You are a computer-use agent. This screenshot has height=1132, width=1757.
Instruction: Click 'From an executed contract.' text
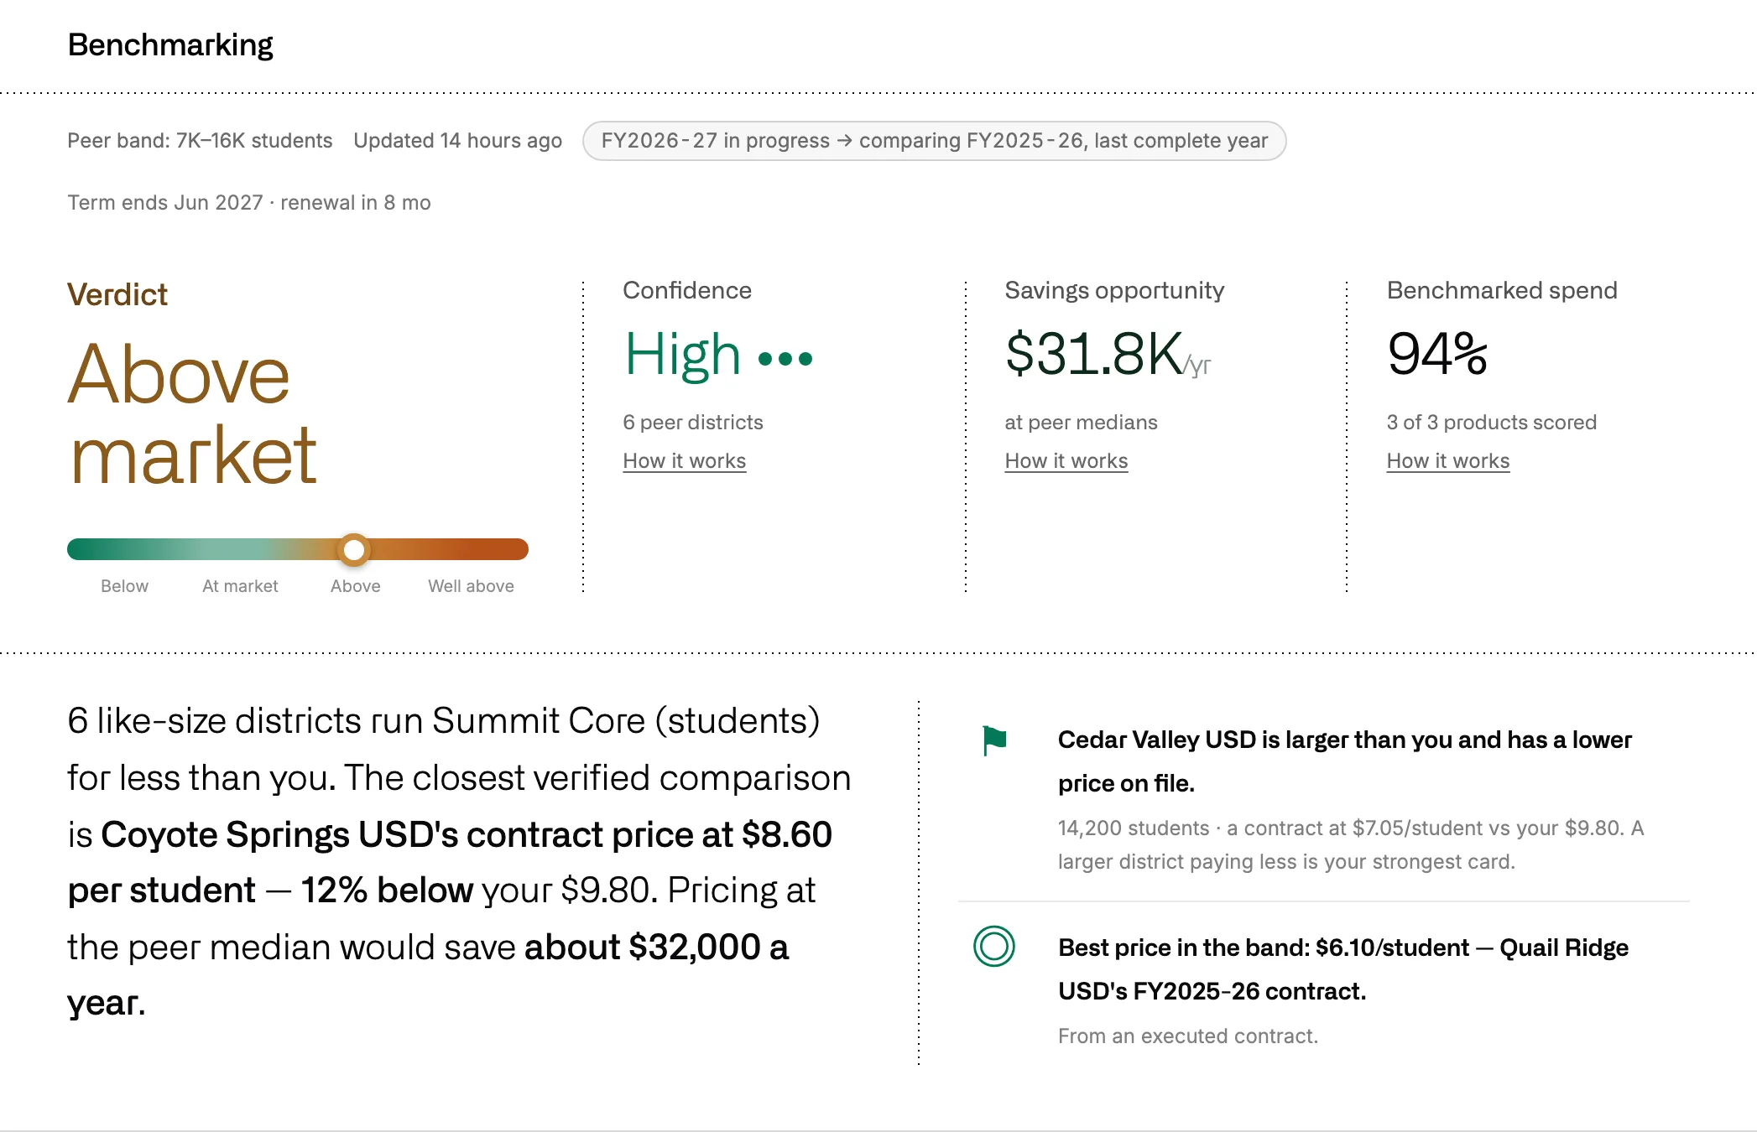pyautogui.click(x=1188, y=1036)
